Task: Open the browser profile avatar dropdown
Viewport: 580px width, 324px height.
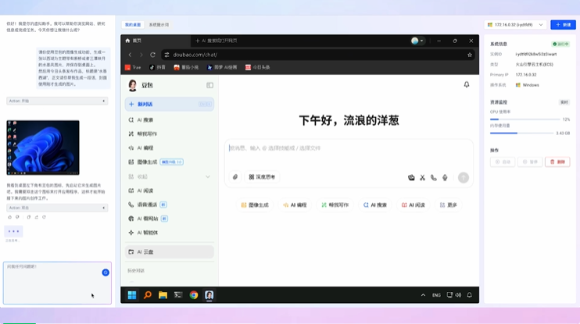Action: tap(417, 41)
